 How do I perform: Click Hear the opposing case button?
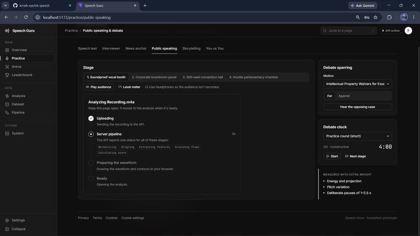coord(357,107)
